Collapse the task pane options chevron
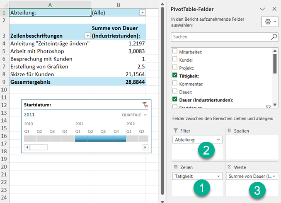281x203 pixels. pyautogui.click(x=262, y=9)
